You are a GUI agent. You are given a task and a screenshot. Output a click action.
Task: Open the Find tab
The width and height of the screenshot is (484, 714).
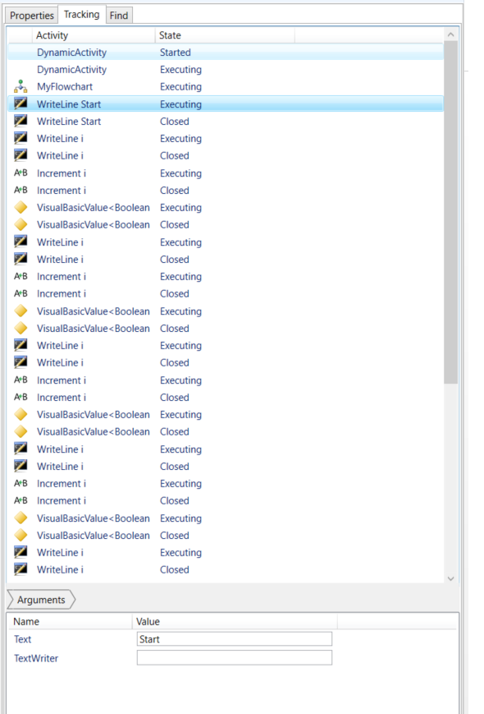[119, 16]
